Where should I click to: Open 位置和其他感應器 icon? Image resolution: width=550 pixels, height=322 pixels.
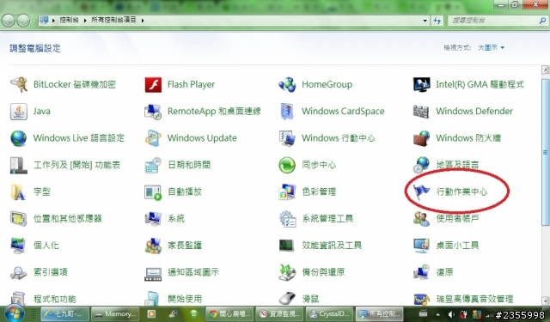point(19,219)
